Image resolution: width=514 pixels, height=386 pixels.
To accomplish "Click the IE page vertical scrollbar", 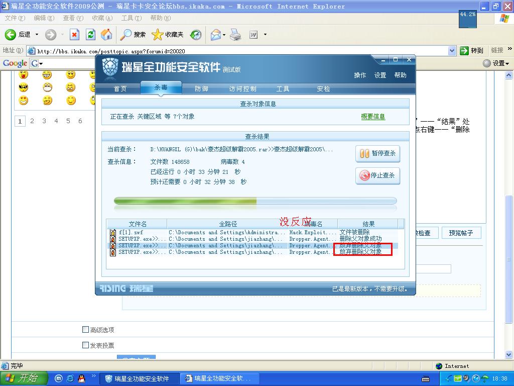I will [509, 215].
